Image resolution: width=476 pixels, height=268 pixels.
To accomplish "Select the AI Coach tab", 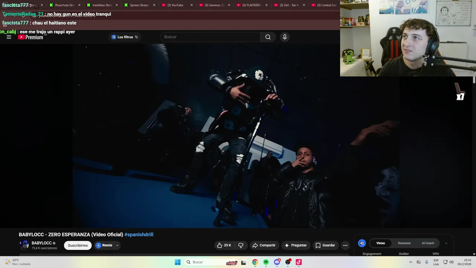I will point(428,243).
